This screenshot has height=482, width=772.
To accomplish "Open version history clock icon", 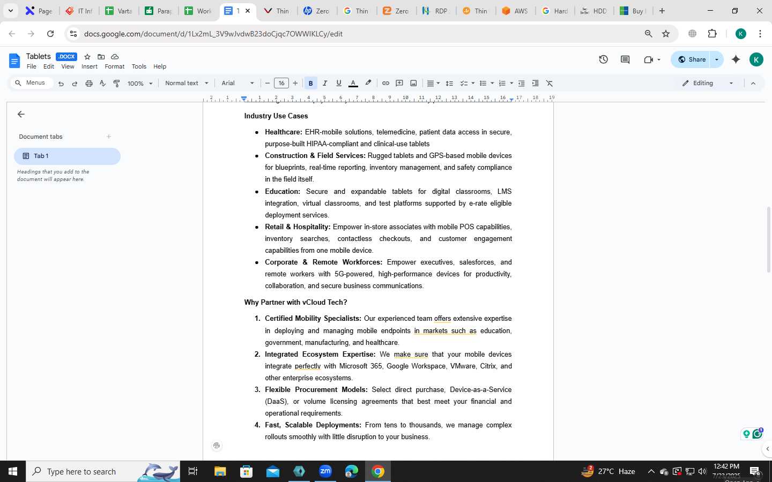I will 603,59.
